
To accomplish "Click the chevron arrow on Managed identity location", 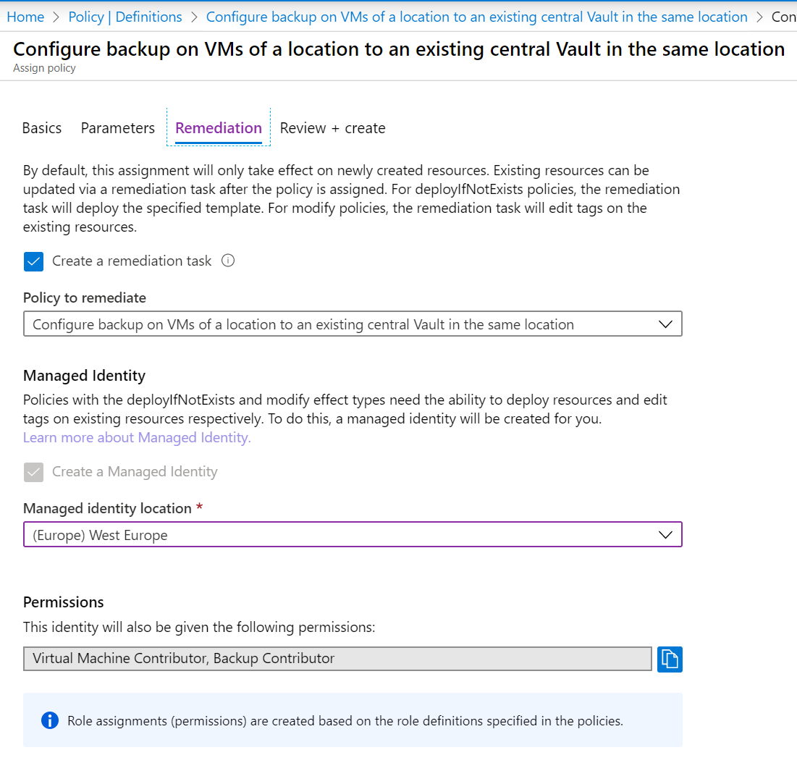I will tap(666, 535).
